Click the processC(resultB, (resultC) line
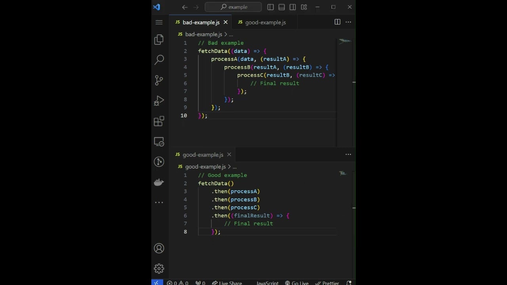Viewport: 507px width, 285px height. [286, 75]
